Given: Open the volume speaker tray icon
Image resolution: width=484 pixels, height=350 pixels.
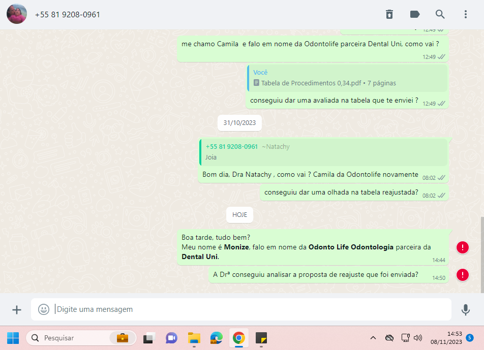Looking at the screenshot, I should click(417, 338).
